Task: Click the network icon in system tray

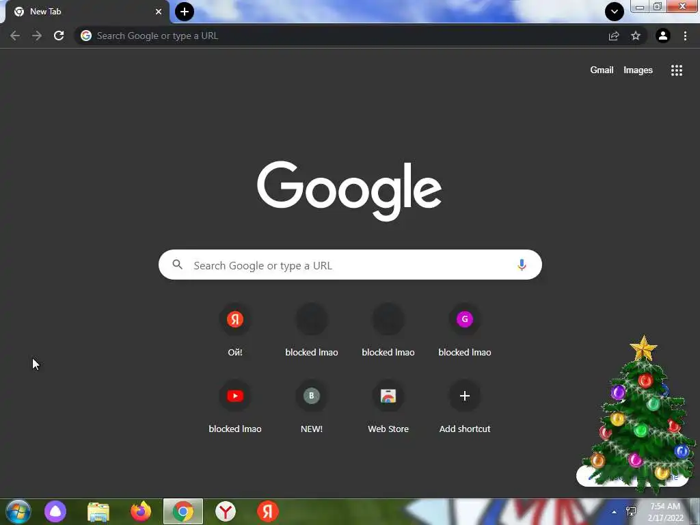Action: 631,511
